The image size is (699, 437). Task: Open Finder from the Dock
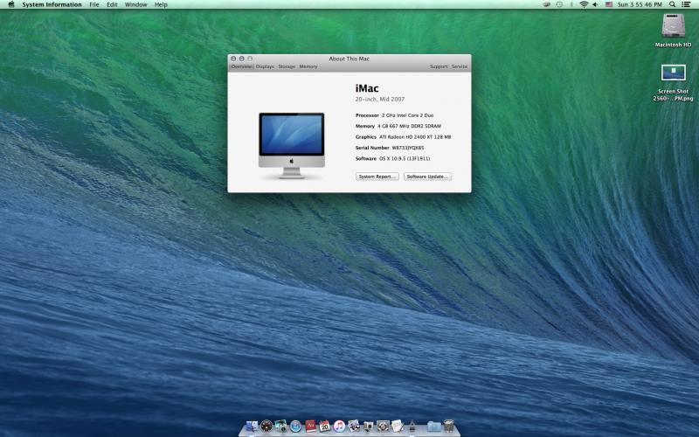pyautogui.click(x=252, y=426)
